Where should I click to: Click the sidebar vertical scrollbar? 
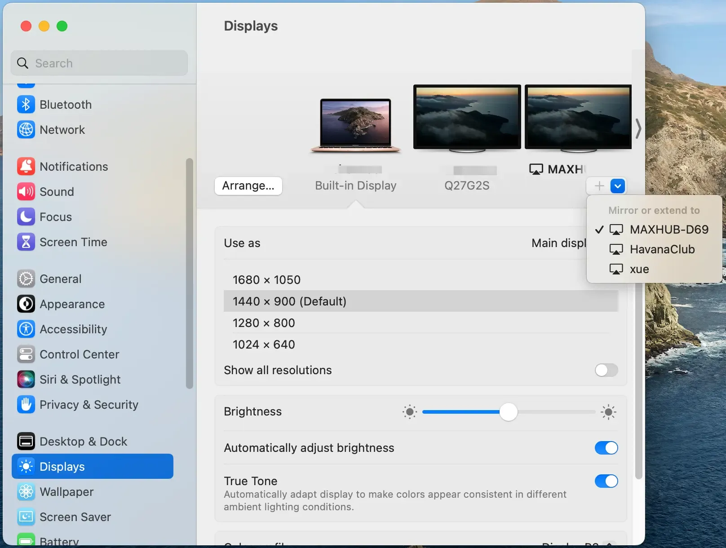189,273
